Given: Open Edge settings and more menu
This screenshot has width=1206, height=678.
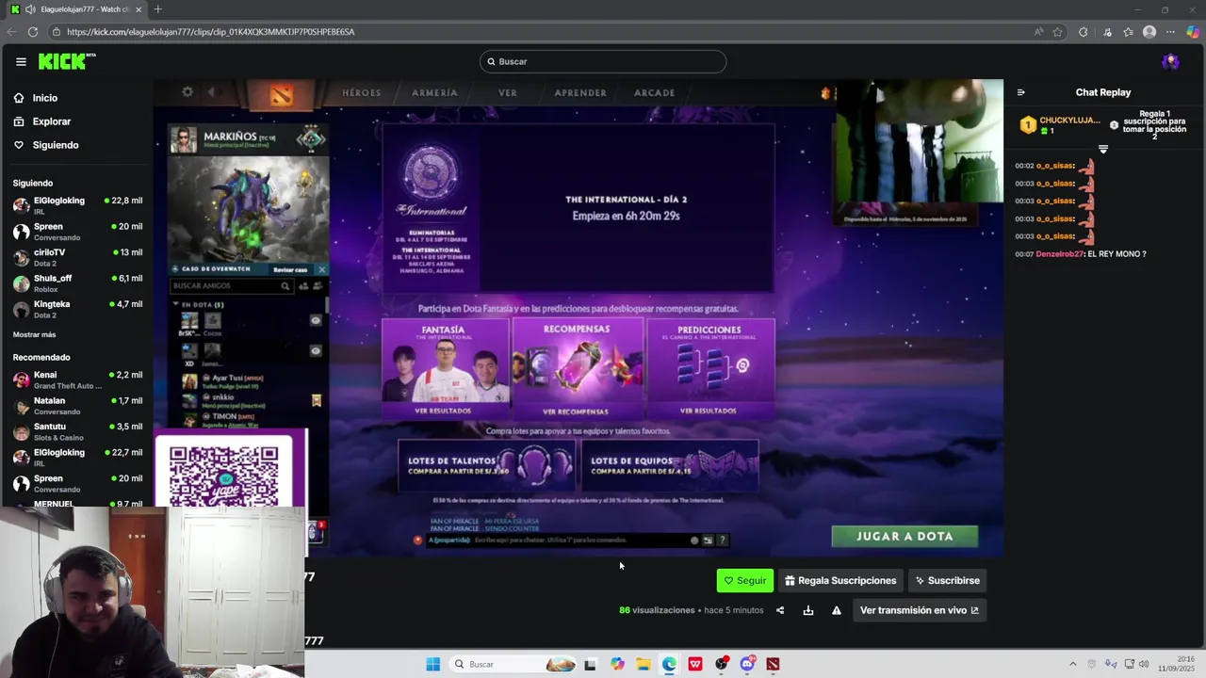Looking at the screenshot, I should pos(1171,32).
